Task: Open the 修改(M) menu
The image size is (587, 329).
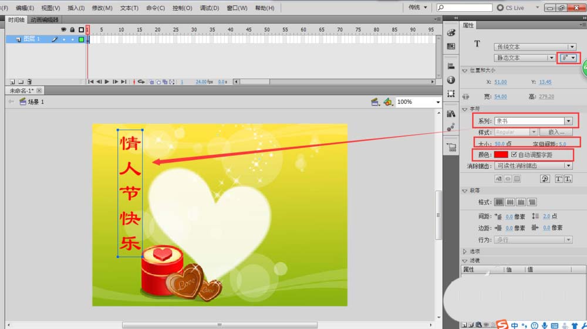Action: [102, 8]
